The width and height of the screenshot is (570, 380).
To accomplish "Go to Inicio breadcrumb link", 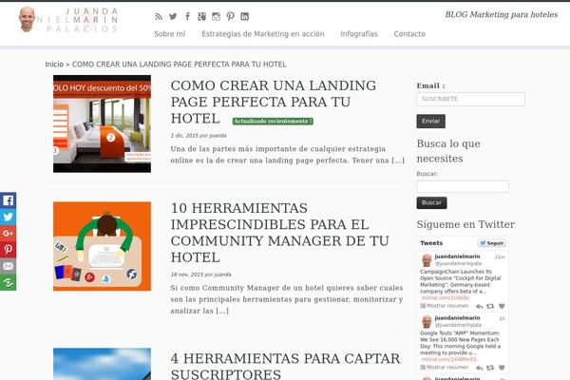I will point(54,65).
